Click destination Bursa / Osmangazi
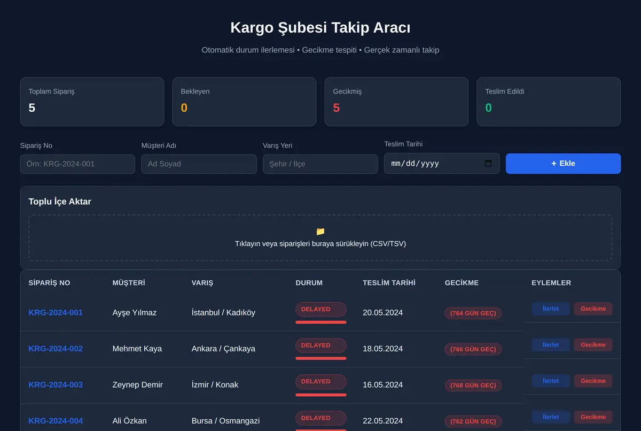 (226, 421)
